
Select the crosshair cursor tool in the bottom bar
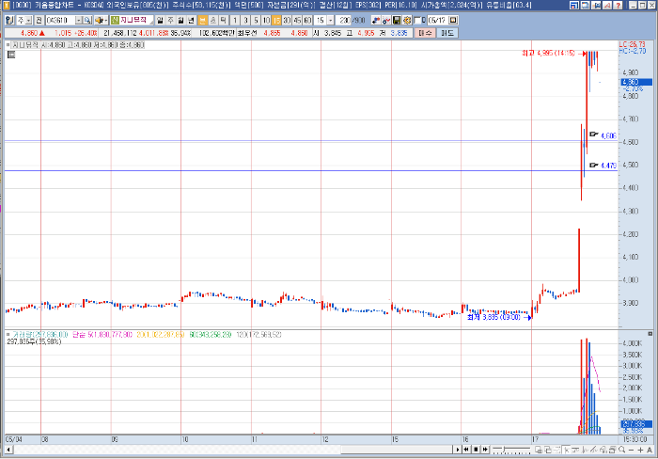(567, 450)
